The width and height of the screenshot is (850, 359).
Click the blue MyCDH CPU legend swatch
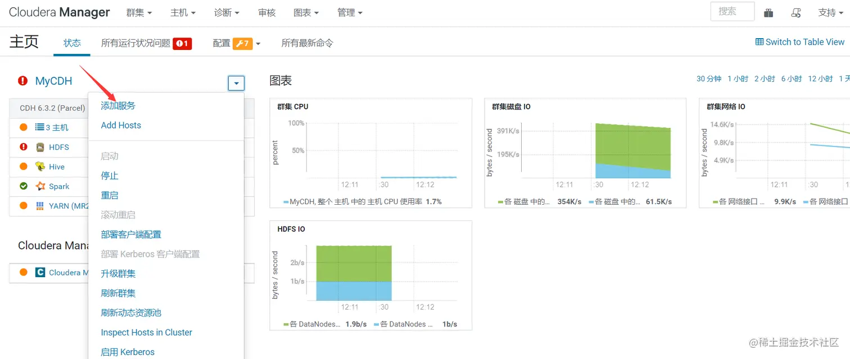click(286, 202)
